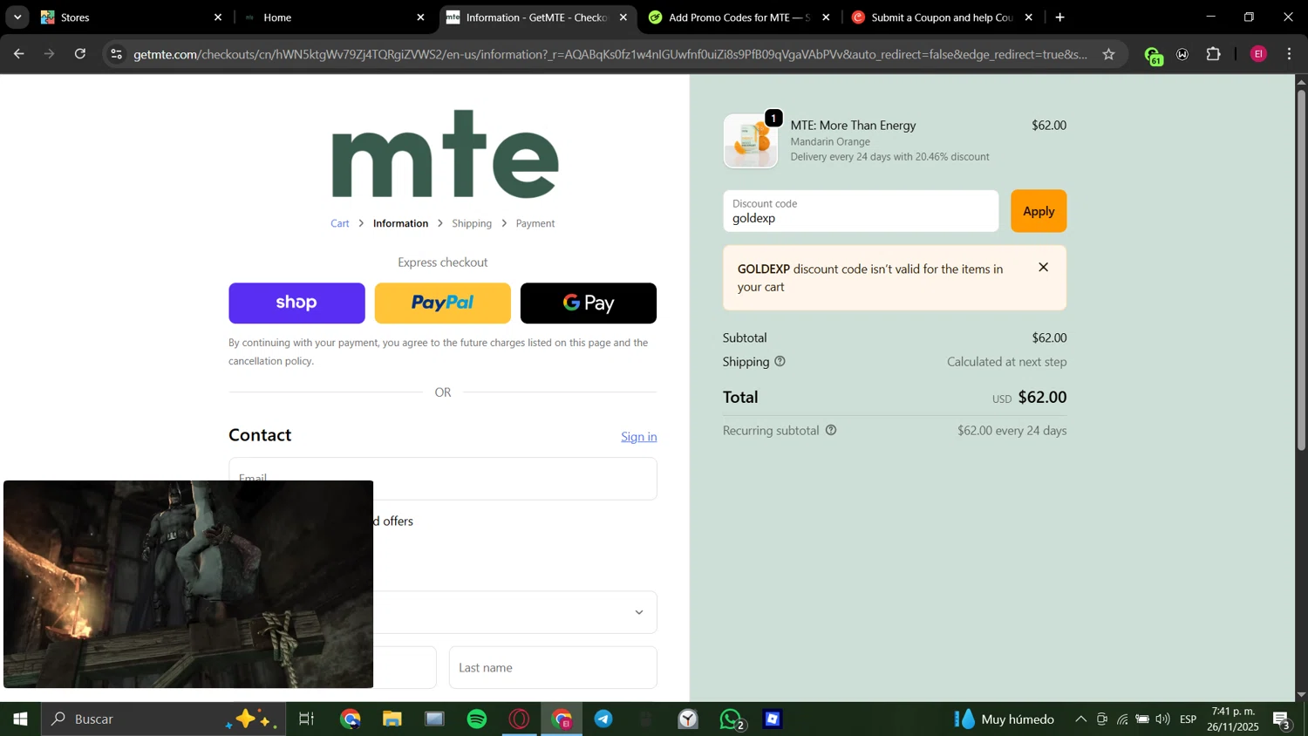This screenshot has width=1308, height=736.
Task: Open Spotify from the taskbar
Action: pos(477,719)
